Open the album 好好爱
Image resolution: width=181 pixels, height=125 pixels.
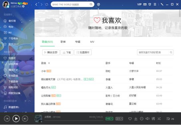133,96
